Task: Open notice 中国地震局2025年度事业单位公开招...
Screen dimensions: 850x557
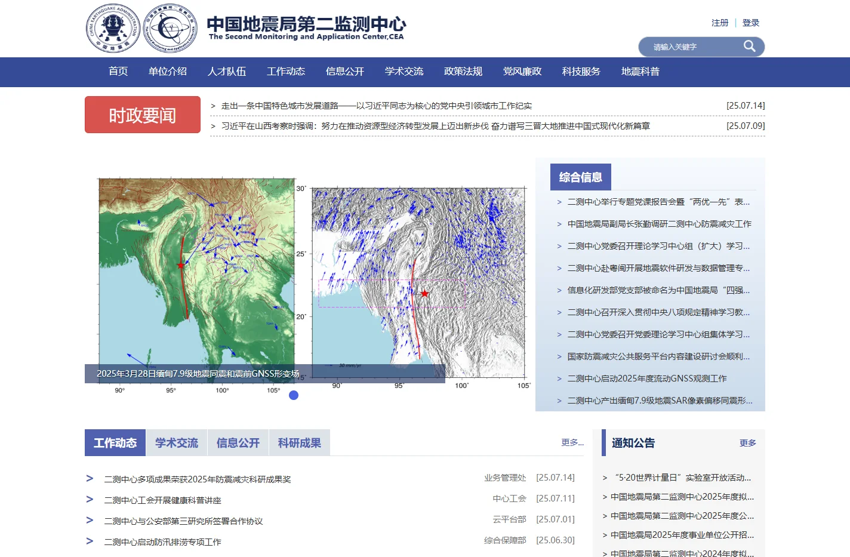Action: coord(682,535)
